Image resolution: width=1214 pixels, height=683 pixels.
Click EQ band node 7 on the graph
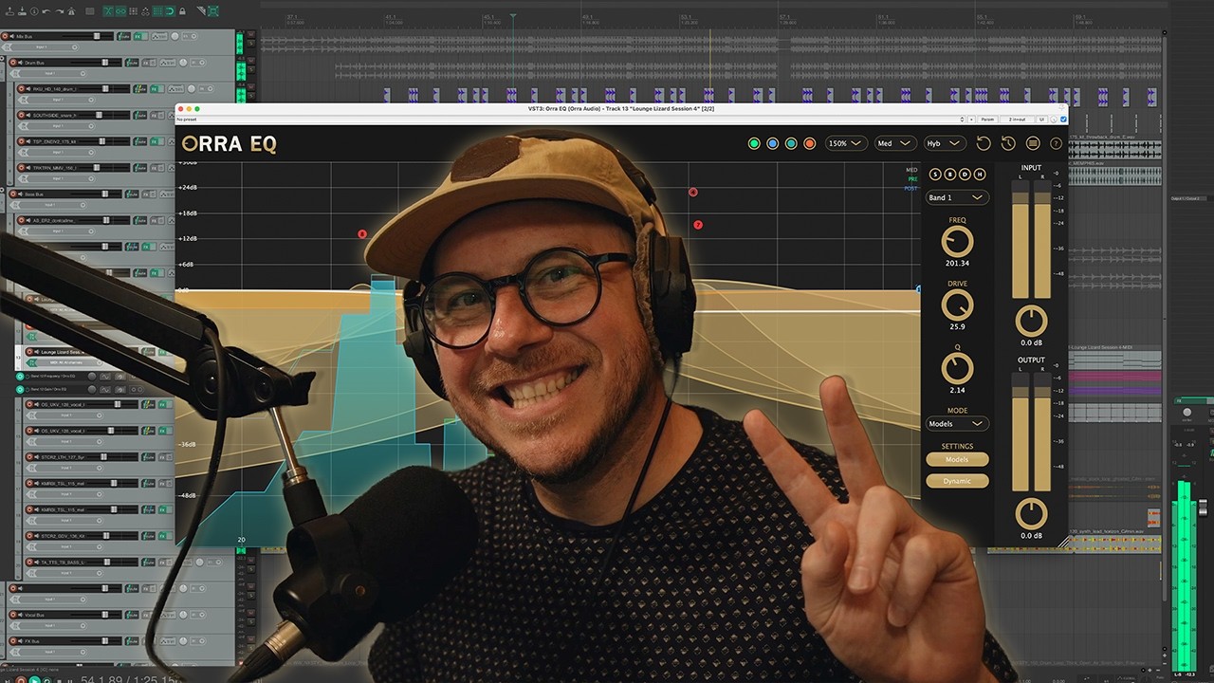coord(698,225)
